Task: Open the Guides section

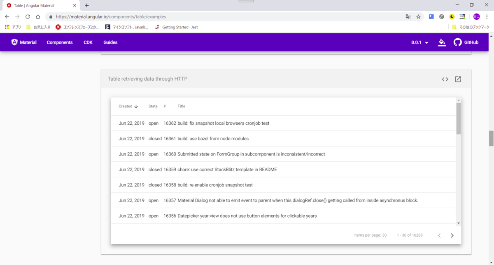Action: pyautogui.click(x=110, y=42)
